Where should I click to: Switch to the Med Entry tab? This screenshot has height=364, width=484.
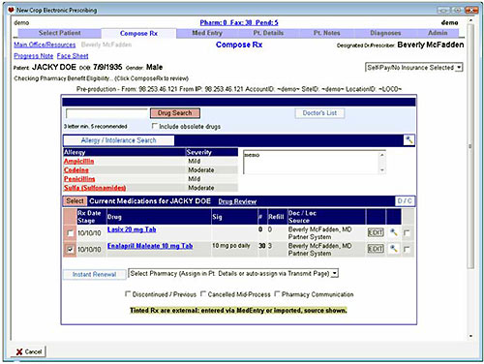coord(207,33)
